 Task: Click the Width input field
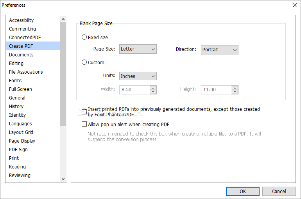134,90
